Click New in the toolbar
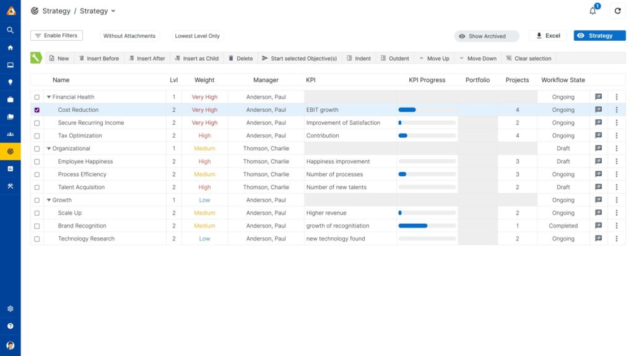Viewport: 634px width, 356px height. [59, 58]
